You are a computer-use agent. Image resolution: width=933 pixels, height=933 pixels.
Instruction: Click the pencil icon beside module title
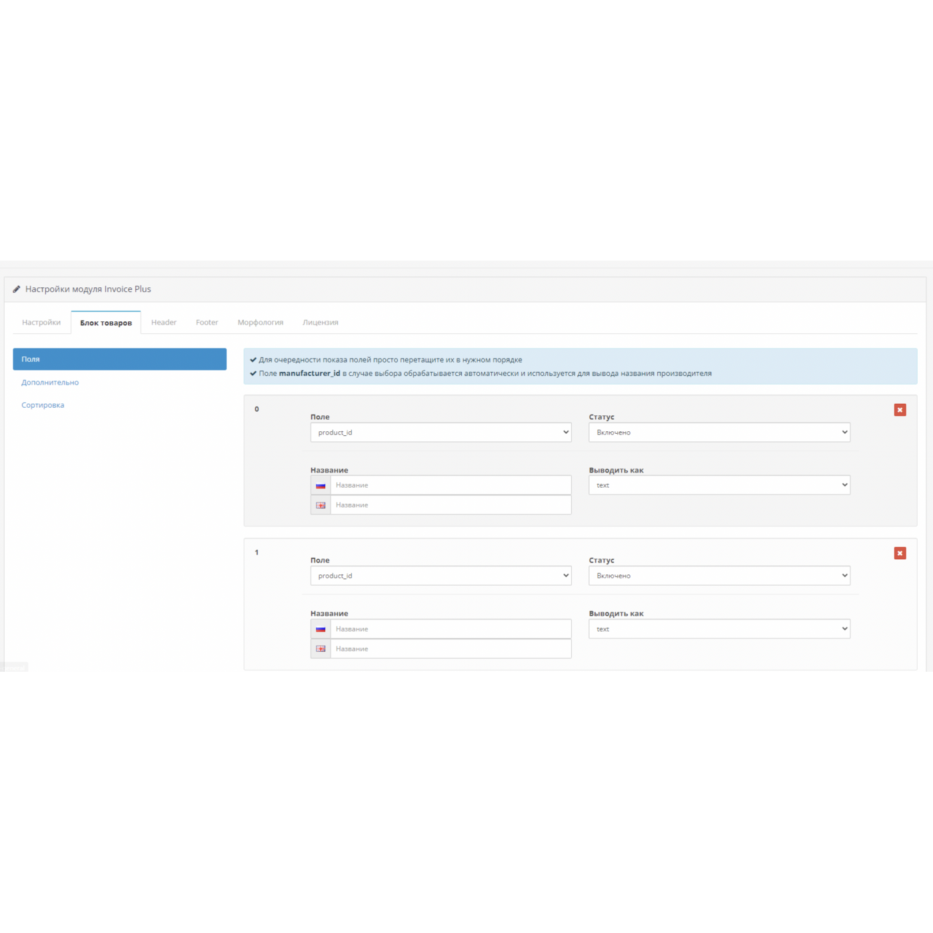17,289
